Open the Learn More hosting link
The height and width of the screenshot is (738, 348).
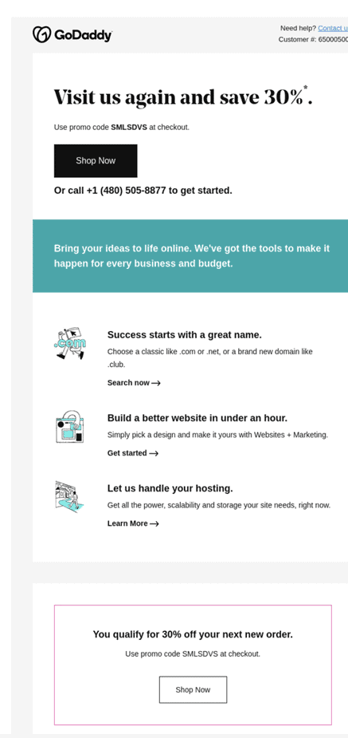pyautogui.click(x=127, y=523)
